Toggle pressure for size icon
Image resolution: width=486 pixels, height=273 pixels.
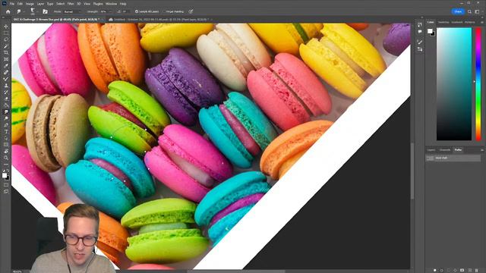[191, 11]
